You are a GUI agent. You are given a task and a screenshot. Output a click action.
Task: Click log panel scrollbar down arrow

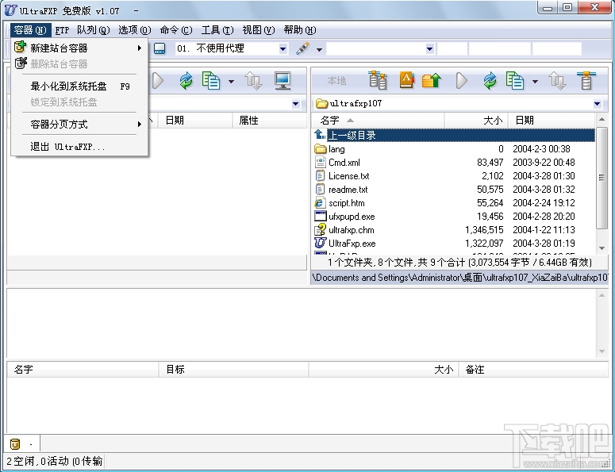(x=602, y=351)
